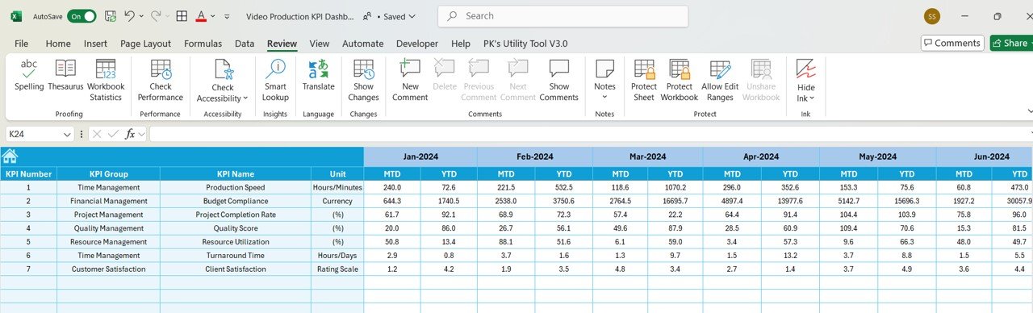Switch to the Formulas tab
The height and width of the screenshot is (313, 1033).
click(203, 44)
